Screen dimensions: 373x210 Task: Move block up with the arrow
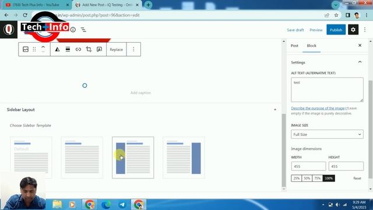pyautogui.click(x=43, y=47)
